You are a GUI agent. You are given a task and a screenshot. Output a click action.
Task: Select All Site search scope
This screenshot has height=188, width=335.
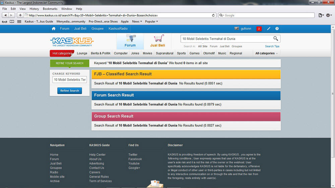pos(203,46)
